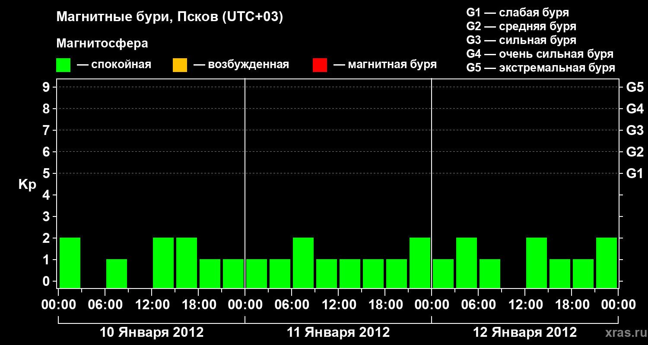Select the Kp 2 bar at 06:00, 11 January
Screen dimensions: 648x345
coord(303,263)
